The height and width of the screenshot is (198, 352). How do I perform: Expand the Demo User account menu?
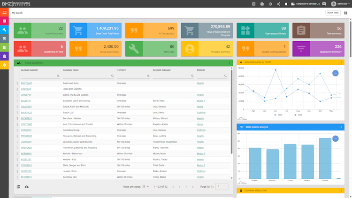pos(341,4)
